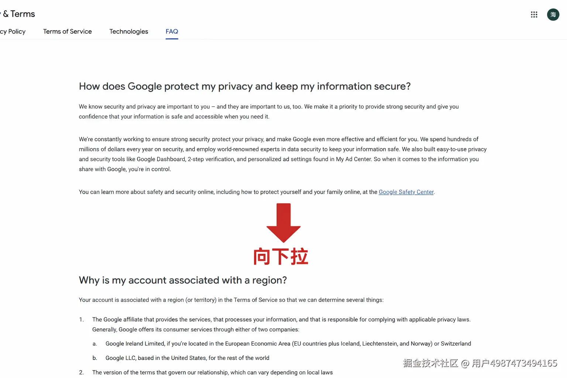Click the 'Why is my account associated with a region?' heading

click(x=183, y=280)
